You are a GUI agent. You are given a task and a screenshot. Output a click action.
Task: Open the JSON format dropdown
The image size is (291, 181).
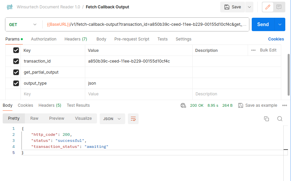click(112, 119)
